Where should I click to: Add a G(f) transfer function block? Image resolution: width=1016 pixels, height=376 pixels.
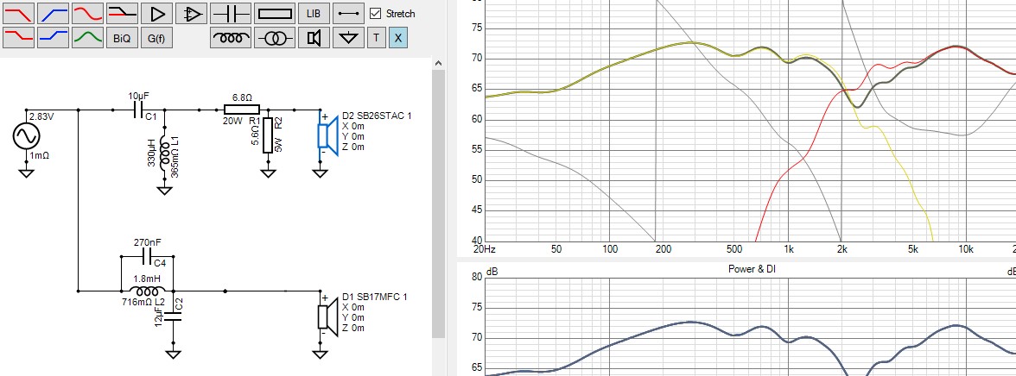point(156,38)
